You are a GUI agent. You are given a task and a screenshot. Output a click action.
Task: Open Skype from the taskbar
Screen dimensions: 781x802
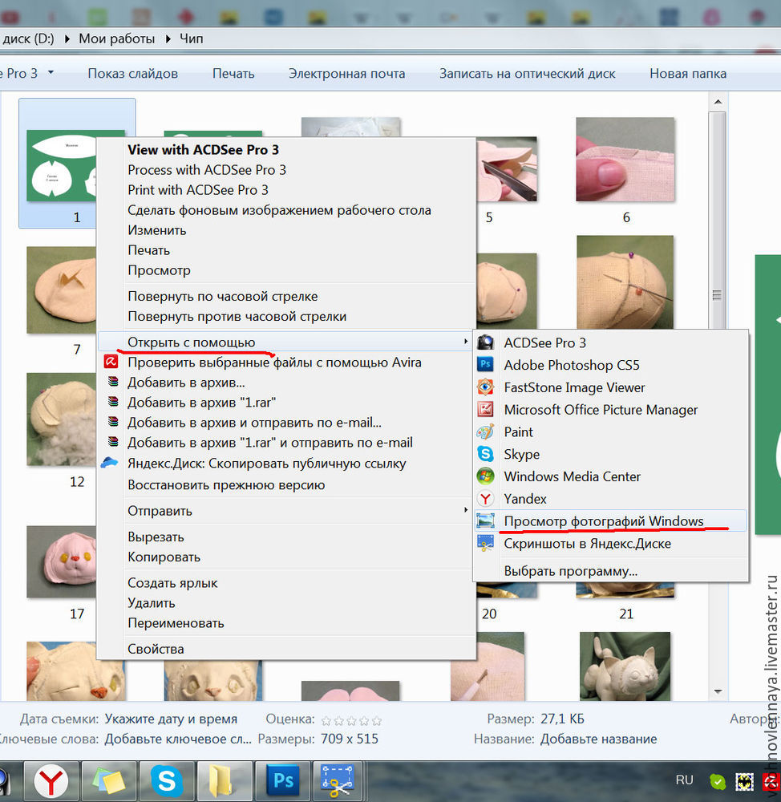[168, 780]
